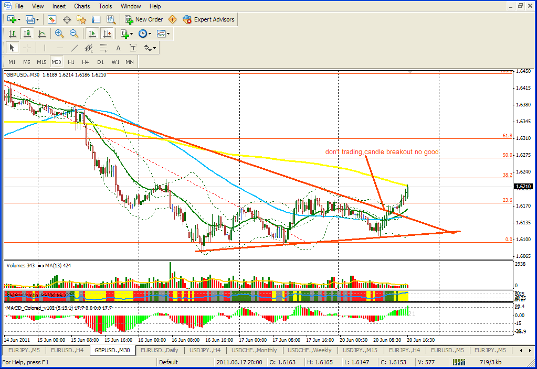Image resolution: width=537 pixels, height=369 pixels.
Task: Open the Data Window crosshair-circle icon
Action: [67, 19]
